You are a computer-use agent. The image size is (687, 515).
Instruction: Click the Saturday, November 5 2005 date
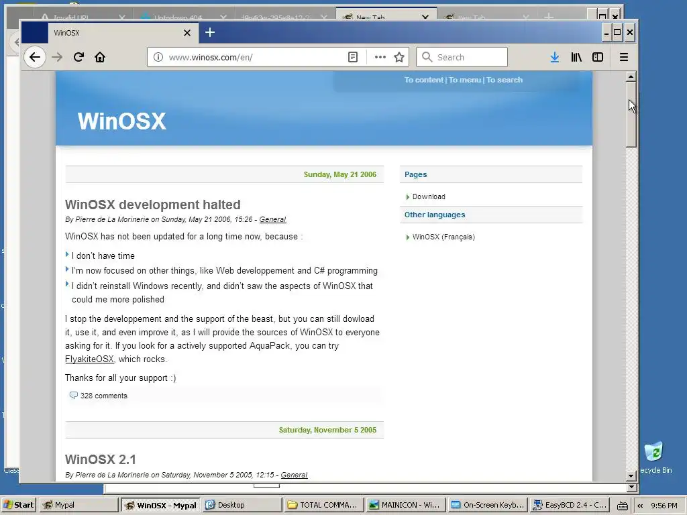327,430
